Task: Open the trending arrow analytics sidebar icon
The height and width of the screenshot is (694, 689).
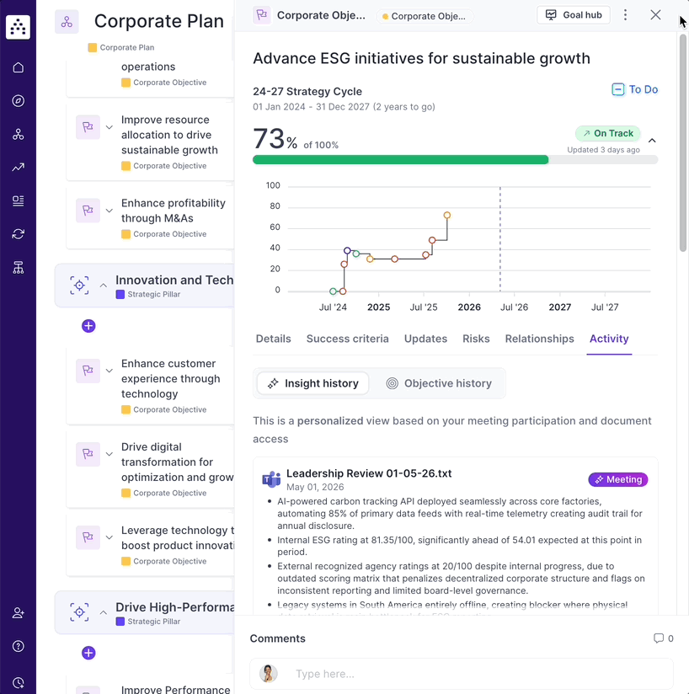Action: pyautogui.click(x=19, y=168)
